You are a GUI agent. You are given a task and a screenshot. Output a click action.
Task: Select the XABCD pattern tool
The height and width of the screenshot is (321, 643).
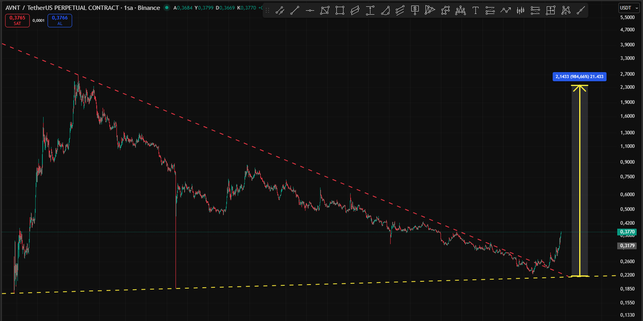coord(566,10)
